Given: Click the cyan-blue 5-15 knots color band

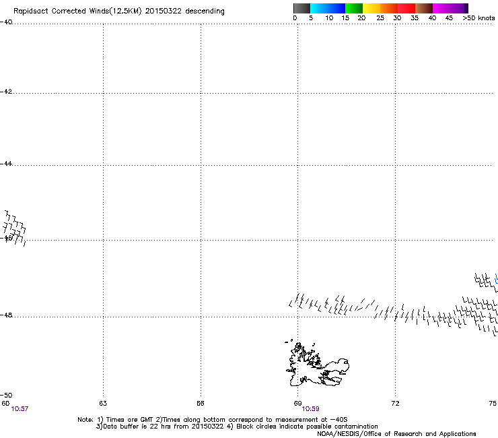Looking at the screenshot, I should coord(328,8).
